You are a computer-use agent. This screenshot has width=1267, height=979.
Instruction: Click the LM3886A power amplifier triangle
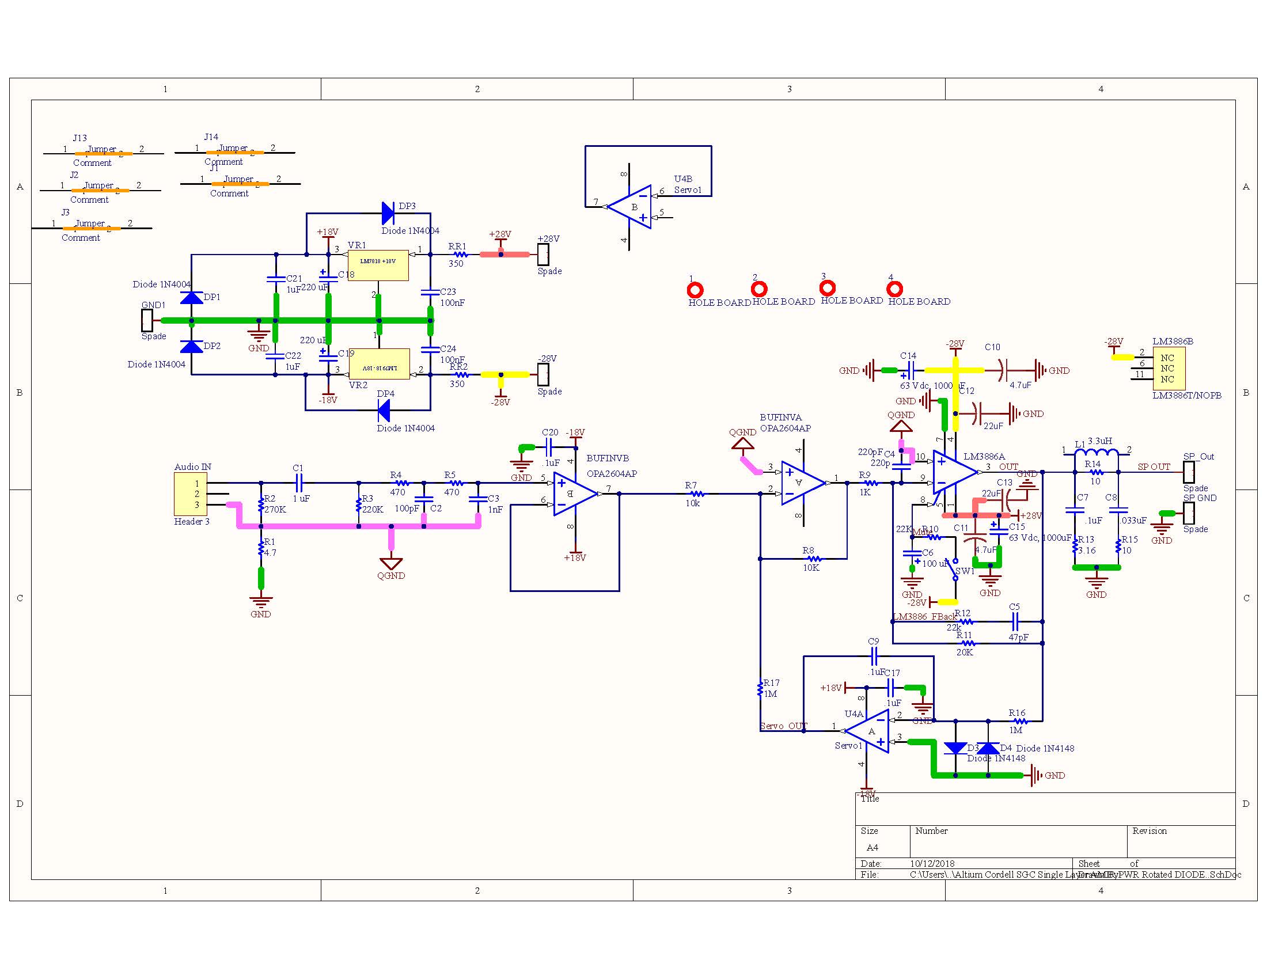click(x=955, y=472)
